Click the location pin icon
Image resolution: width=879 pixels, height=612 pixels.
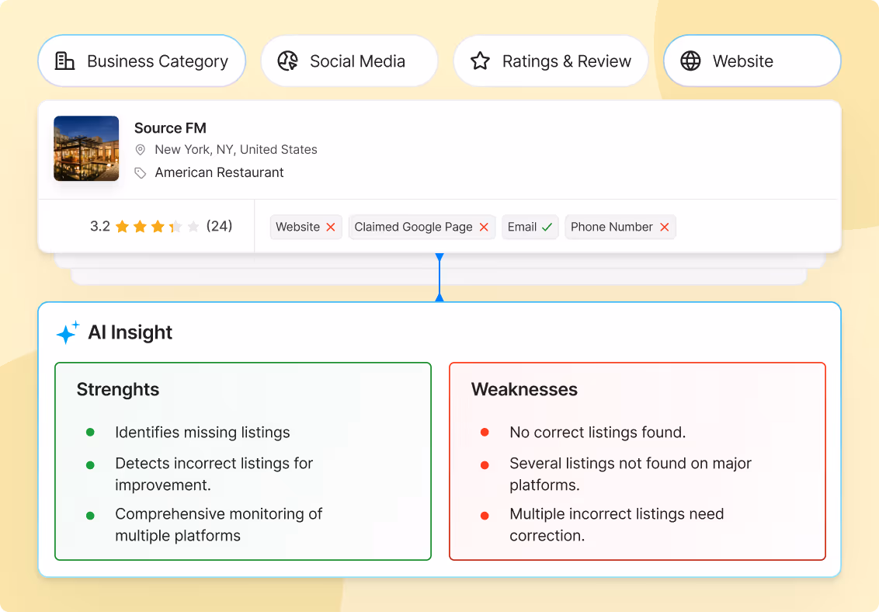coord(140,150)
